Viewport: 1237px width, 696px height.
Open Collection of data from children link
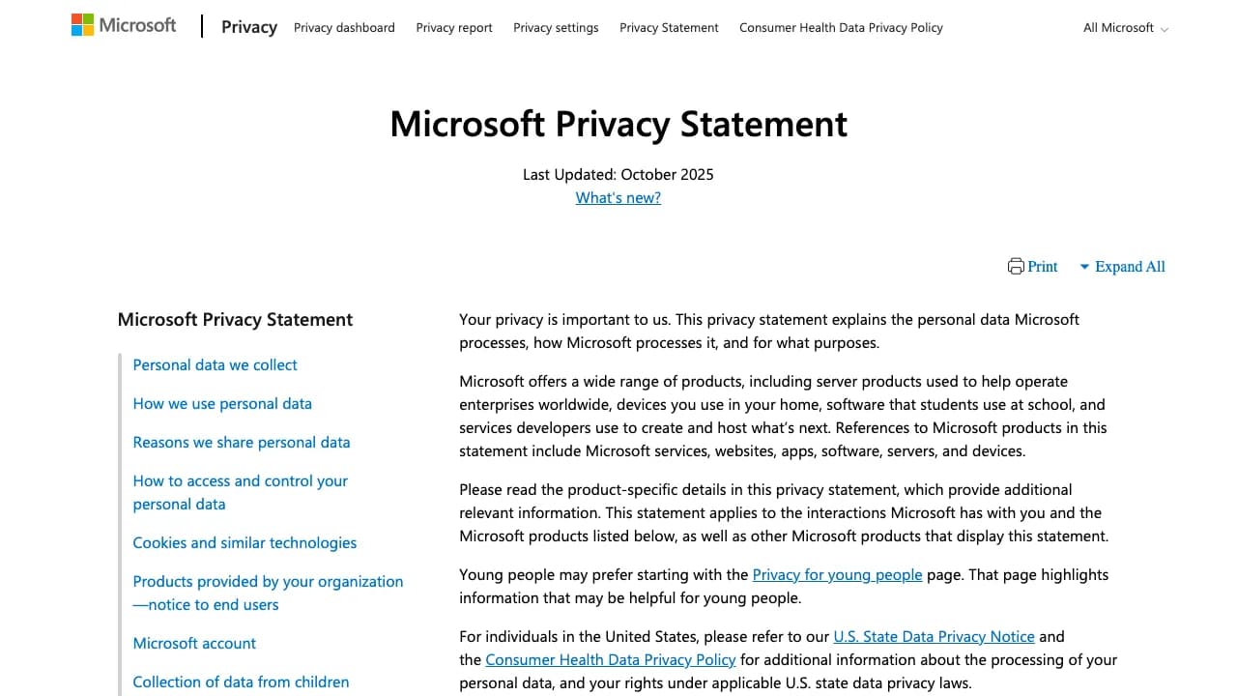241,682
